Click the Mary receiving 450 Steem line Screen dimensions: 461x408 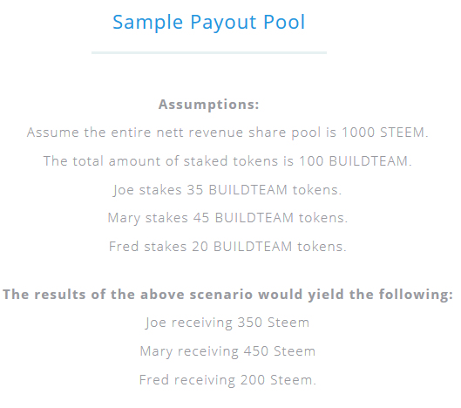pos(227,351)
